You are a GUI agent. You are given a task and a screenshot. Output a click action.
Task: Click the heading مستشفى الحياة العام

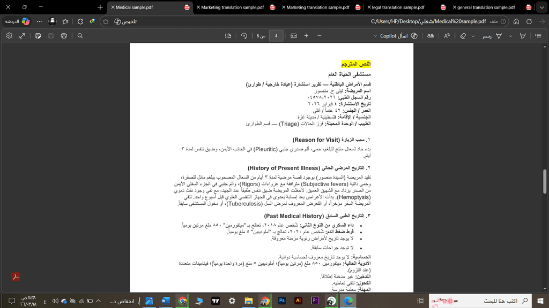[350, 74]
